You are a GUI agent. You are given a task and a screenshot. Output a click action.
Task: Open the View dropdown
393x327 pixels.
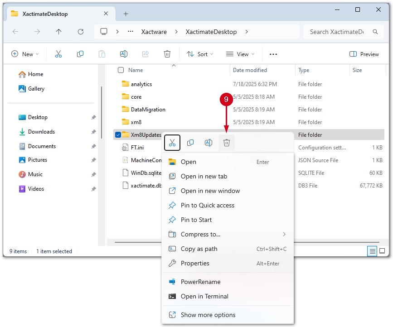tap(240, 54)
